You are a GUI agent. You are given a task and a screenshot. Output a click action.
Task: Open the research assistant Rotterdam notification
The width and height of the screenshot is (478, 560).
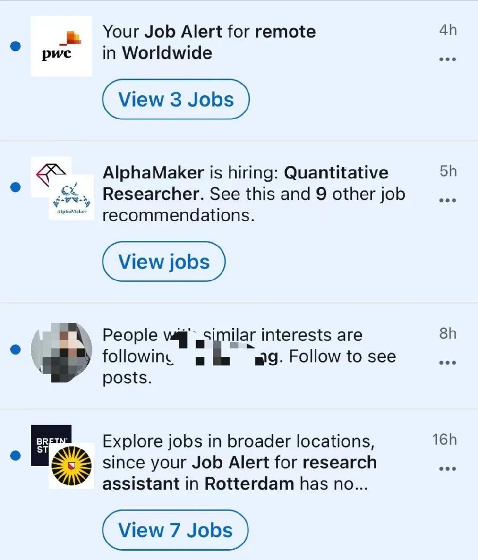239,462
